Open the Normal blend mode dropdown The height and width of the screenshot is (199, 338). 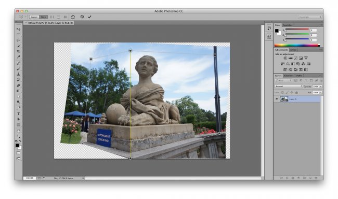tap(289, 86)
